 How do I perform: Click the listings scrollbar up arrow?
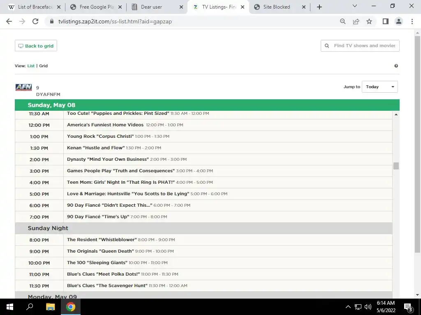click(x=396, y=115)
